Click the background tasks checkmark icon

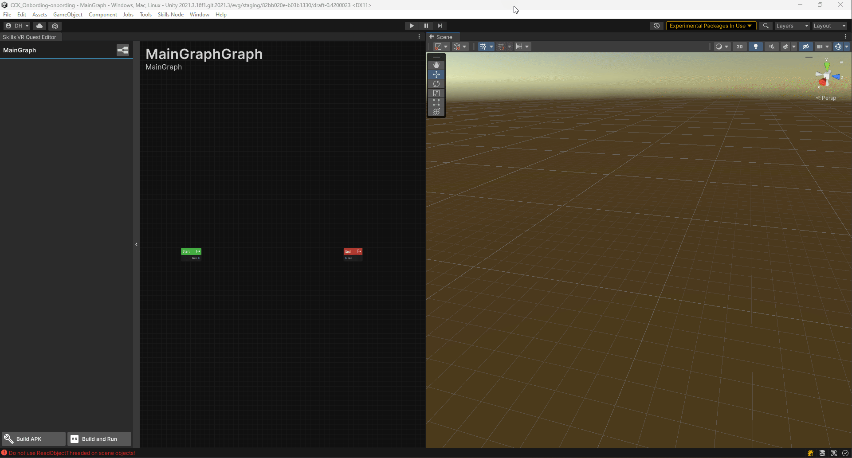point(845,453)
